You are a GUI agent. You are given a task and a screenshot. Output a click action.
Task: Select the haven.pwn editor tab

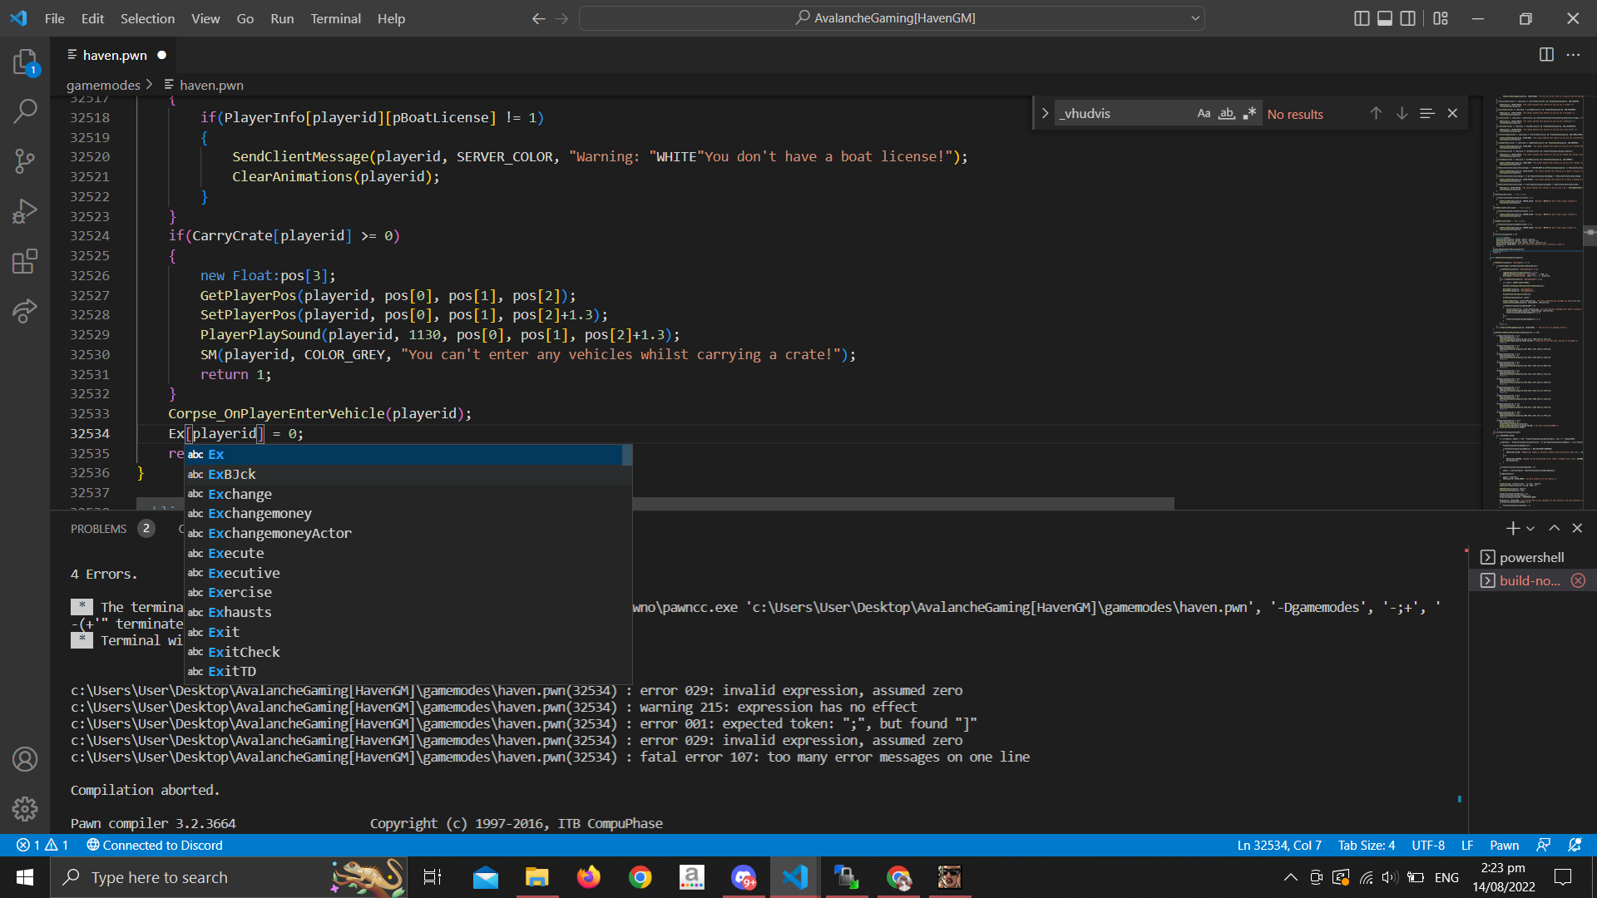(x=115, y=55)
